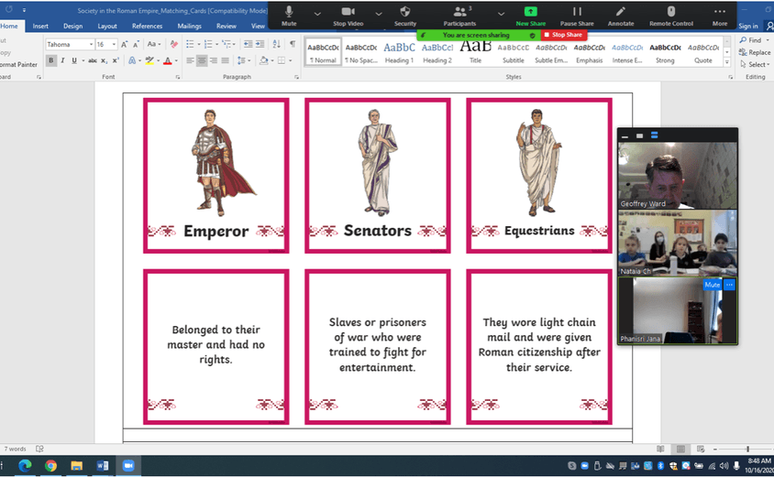Switch to the Insert ribbon tab
The height and width of the screenshot is (477, 774).
(40, 27)
